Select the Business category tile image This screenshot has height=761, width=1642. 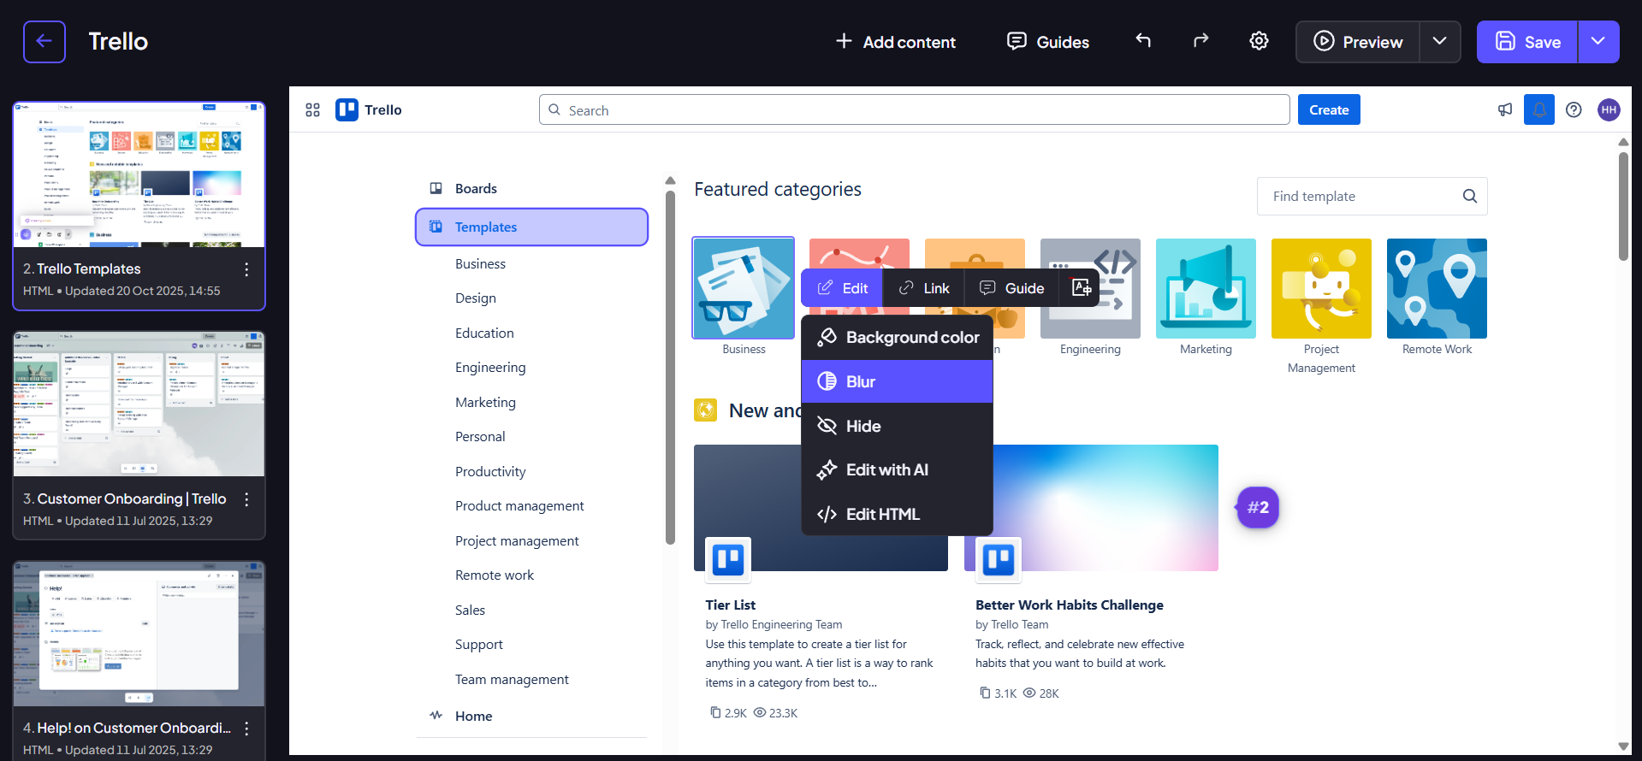pyautogui.click(x=744, y=288)
